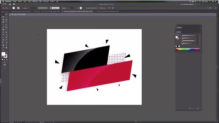The image size is (219, 123).
Task: Exit isolation mode with back arrow
Action: click(x=10, y=14)
